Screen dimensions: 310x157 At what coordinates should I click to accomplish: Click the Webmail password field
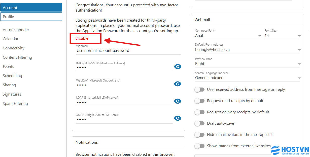(128, 51)
